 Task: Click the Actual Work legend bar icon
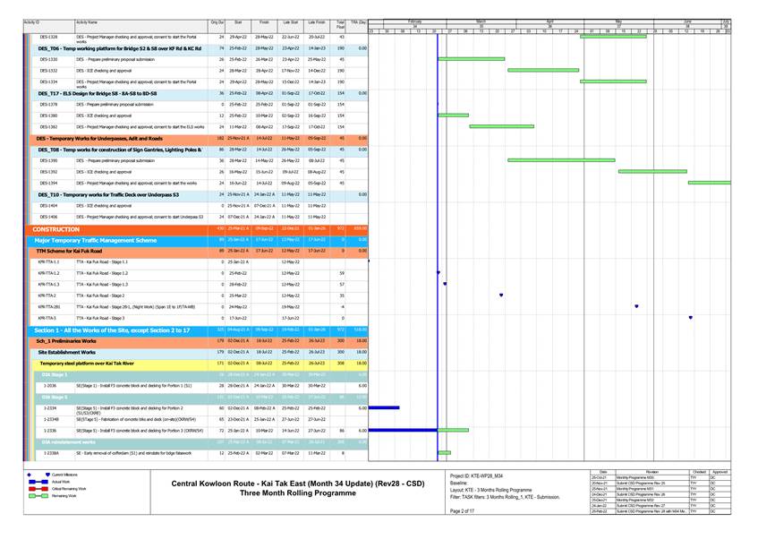point(38,481)
